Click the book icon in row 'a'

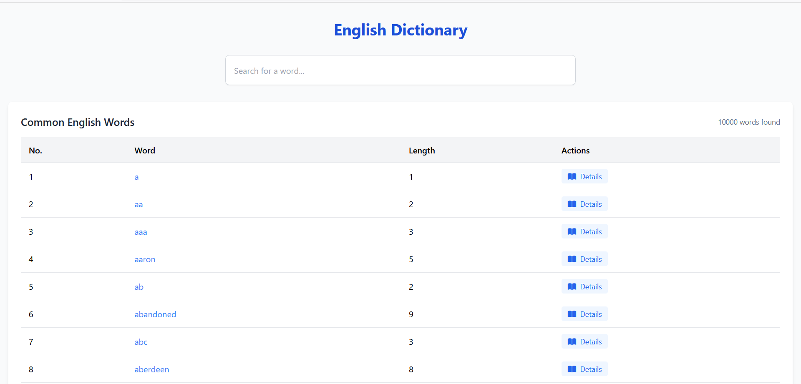[x=572, y=177]
